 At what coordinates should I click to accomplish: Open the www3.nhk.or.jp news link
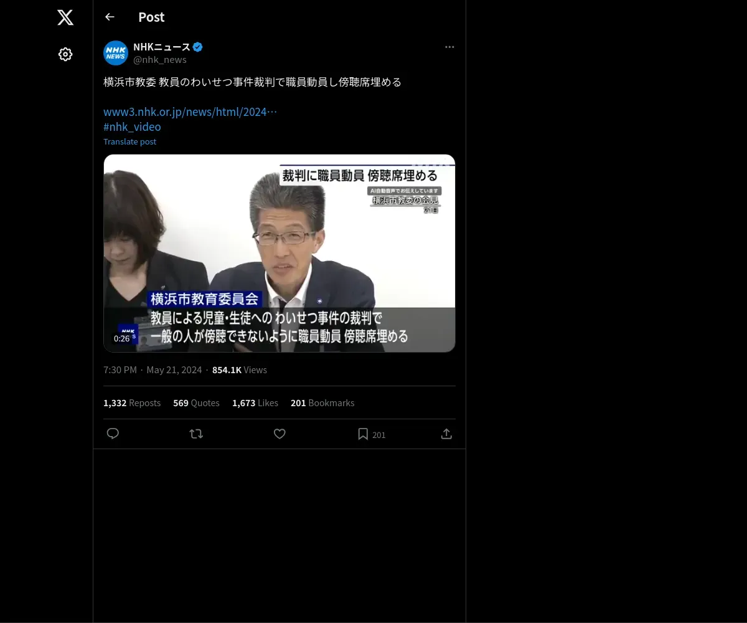click(190, 112)
